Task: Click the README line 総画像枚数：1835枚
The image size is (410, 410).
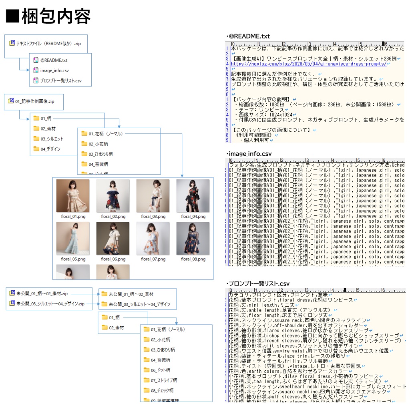Action: (317, 105)
